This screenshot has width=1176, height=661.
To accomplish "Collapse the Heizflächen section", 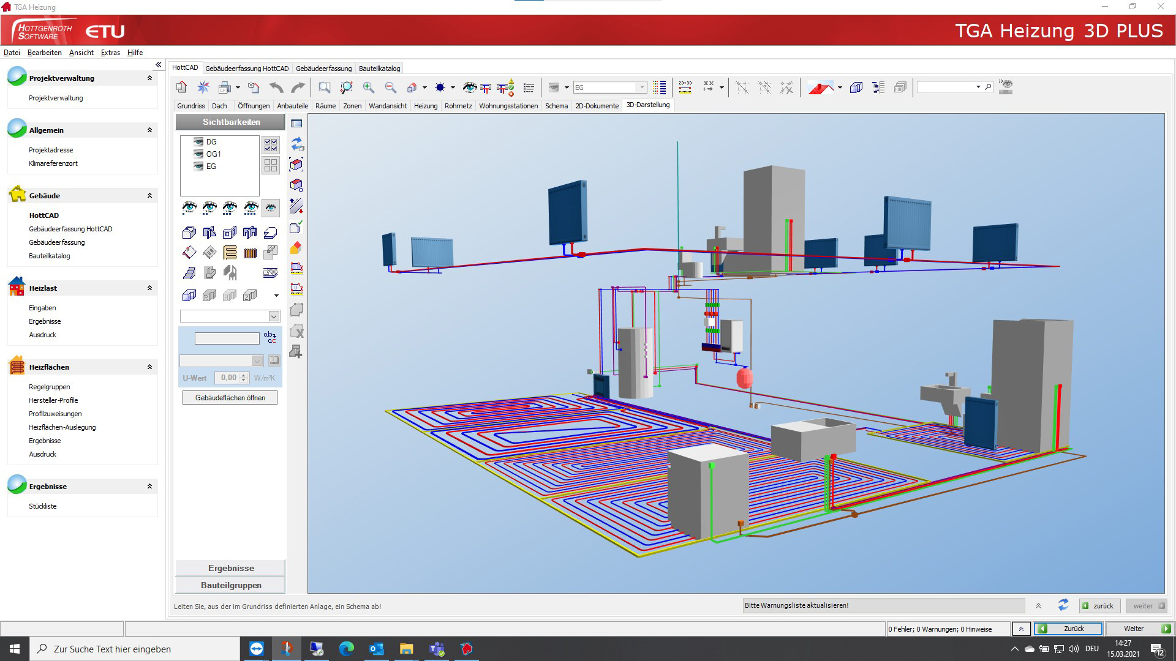I will [149, 367].
